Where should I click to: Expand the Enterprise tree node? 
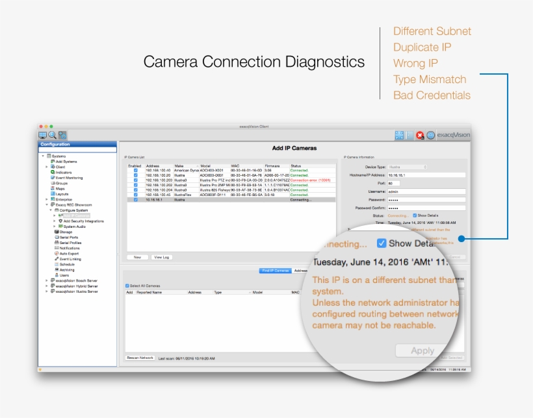[47, 200]
